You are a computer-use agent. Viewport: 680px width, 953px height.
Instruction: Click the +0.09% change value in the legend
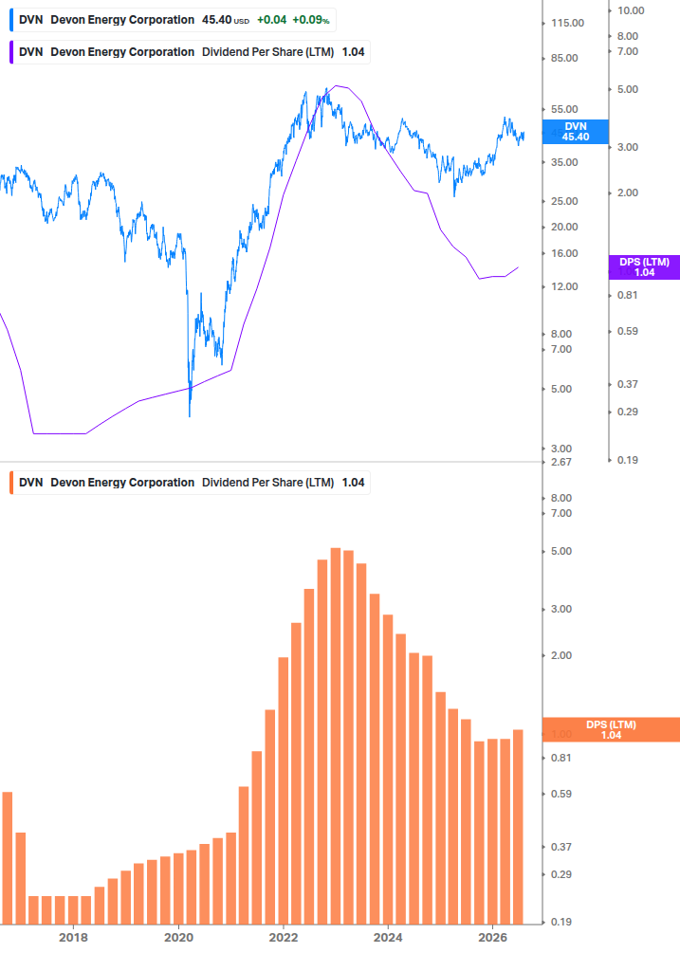click(310, 20)
